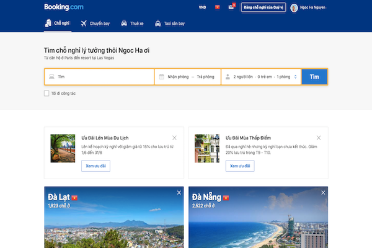Click Xem ưu đãi for Ưu Đãi Lớn Mùa Du Lịch
Viewport: 372px width, 248px height.
(x=95, y=166)
